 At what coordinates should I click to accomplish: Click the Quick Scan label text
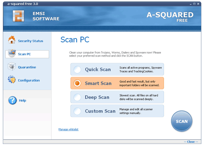[98, 69]
